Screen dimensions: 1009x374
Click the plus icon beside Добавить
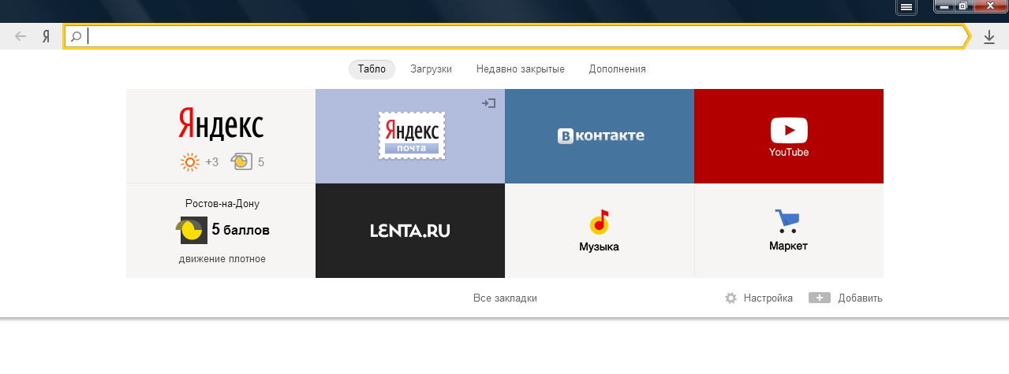coord(820,298)
